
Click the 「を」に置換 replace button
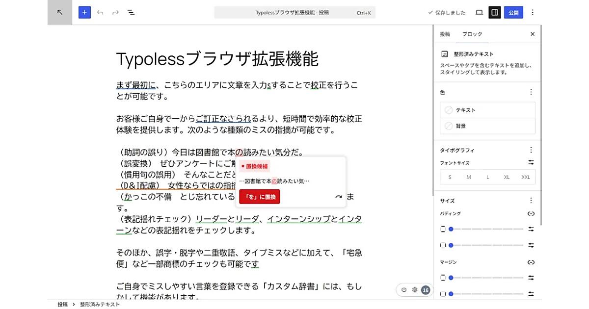pyautogui.click(x=260, y=197)
